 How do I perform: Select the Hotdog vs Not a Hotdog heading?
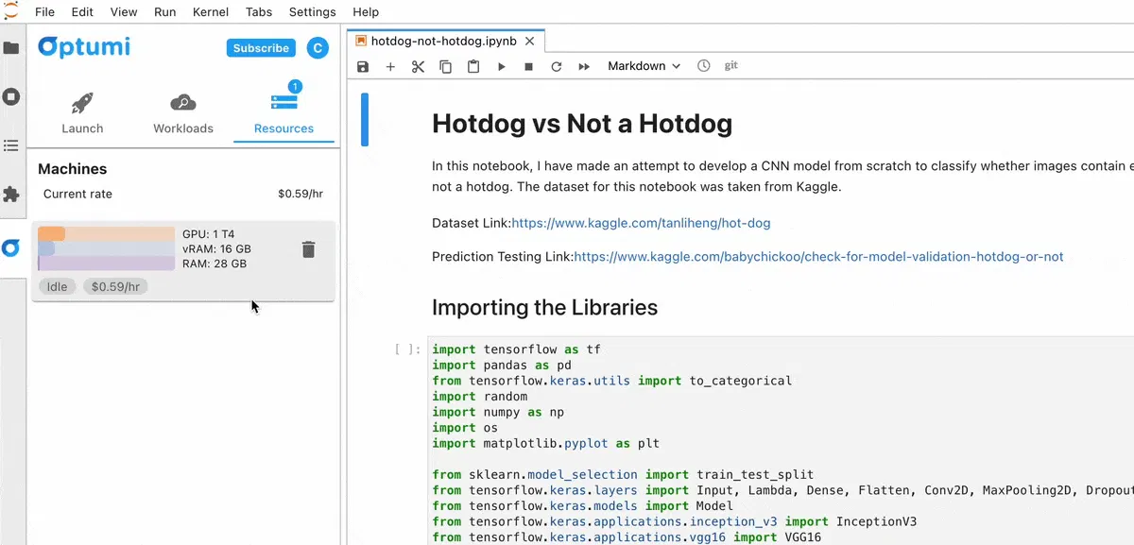582,124
